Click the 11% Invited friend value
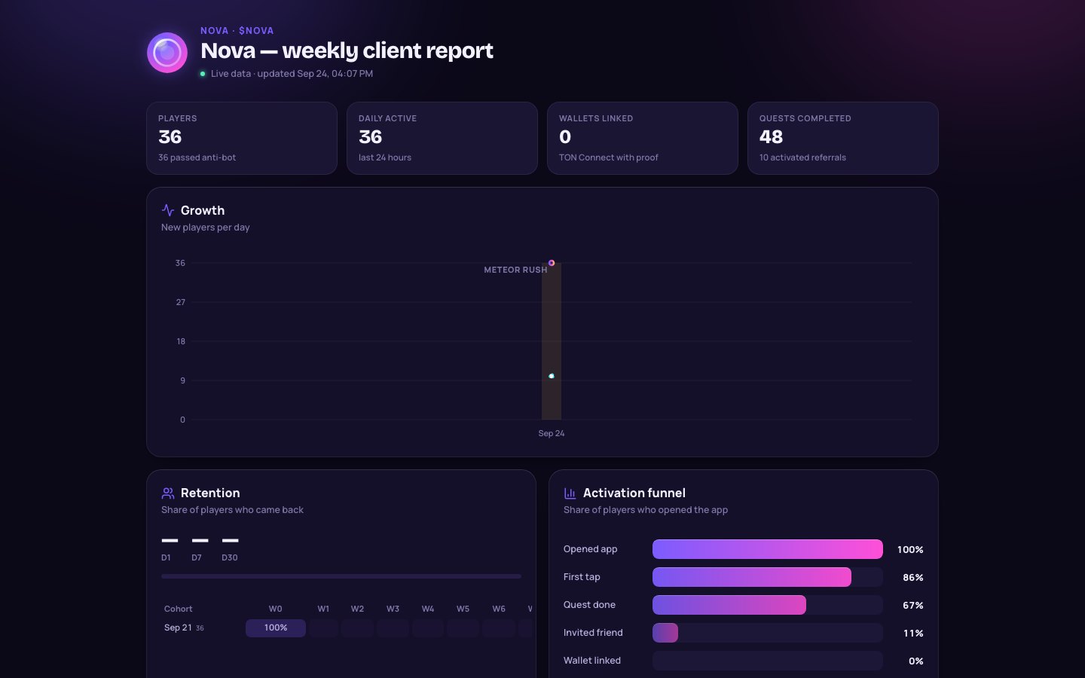The width and height of the screenshot is (1085, 678). (x=913, y=634)
